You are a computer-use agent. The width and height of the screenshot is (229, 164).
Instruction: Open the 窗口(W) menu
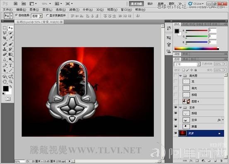pos(126,9)
